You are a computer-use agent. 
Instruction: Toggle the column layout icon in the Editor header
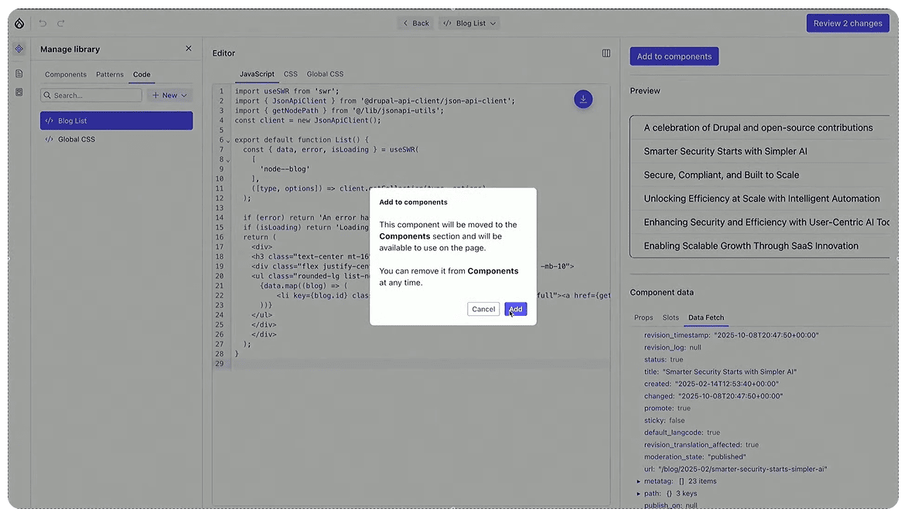(606, 53)
